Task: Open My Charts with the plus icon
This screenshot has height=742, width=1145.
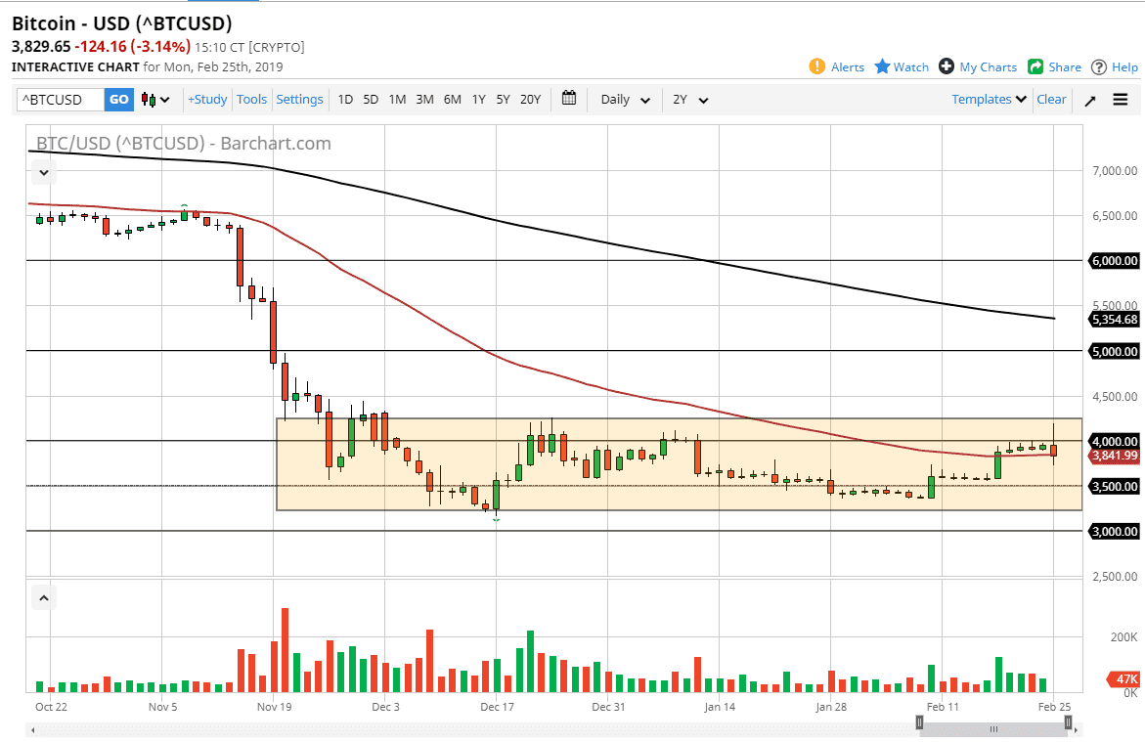Action: 946,66
